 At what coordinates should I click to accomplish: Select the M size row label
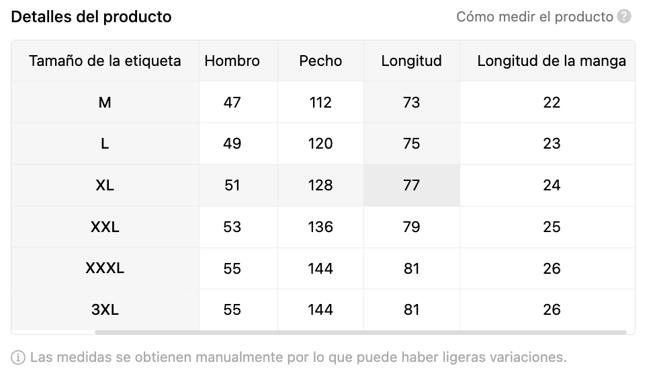click(105, 102)
